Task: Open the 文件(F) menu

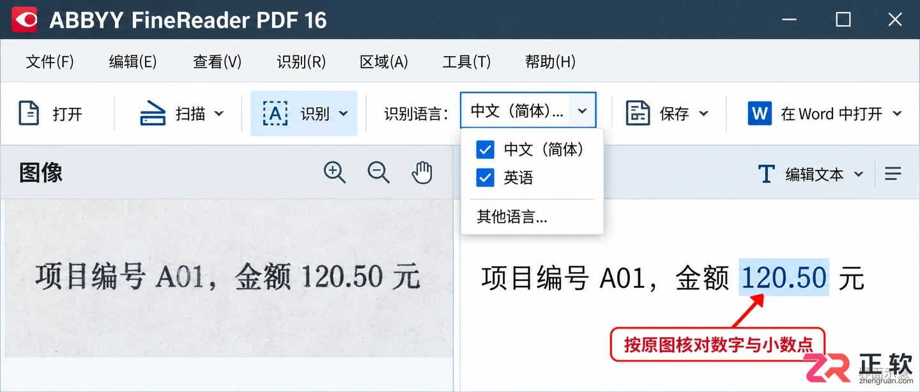Action: click(x=50, y=62)
